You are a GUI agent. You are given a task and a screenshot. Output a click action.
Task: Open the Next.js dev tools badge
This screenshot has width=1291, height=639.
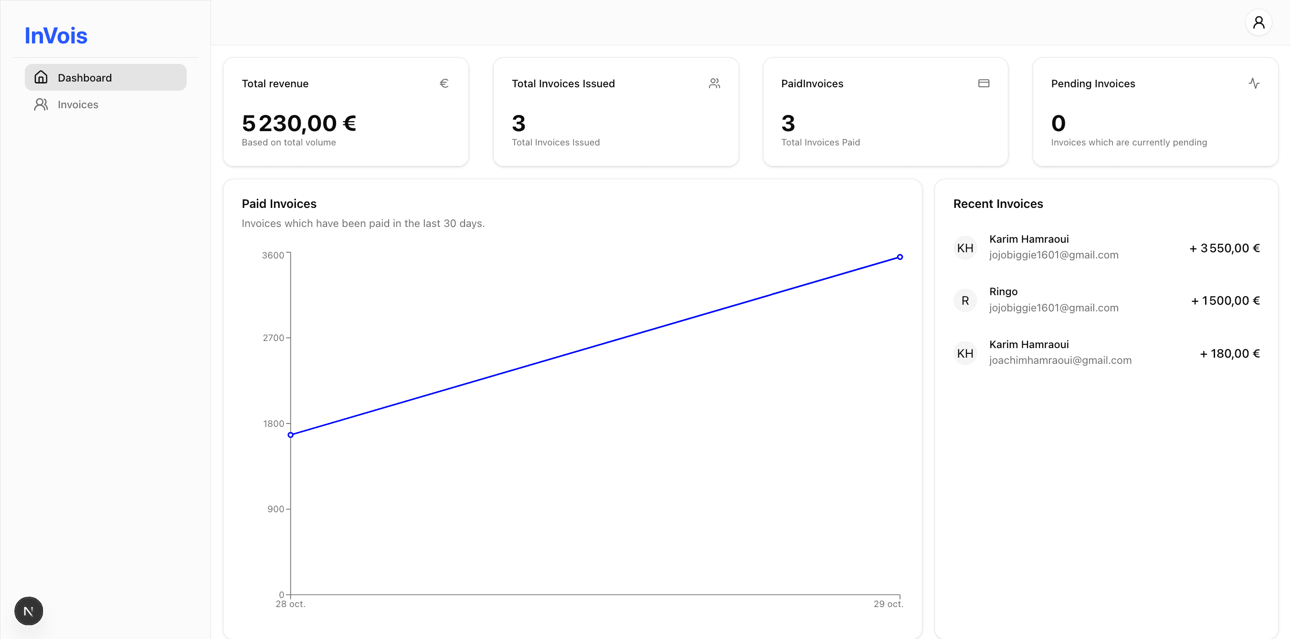coord(29,610)
